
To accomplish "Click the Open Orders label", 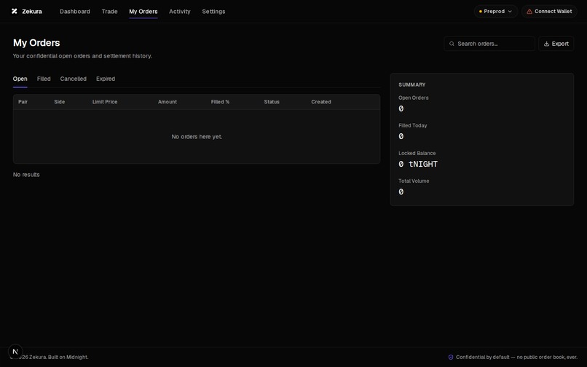I will [x=414, y=98].
